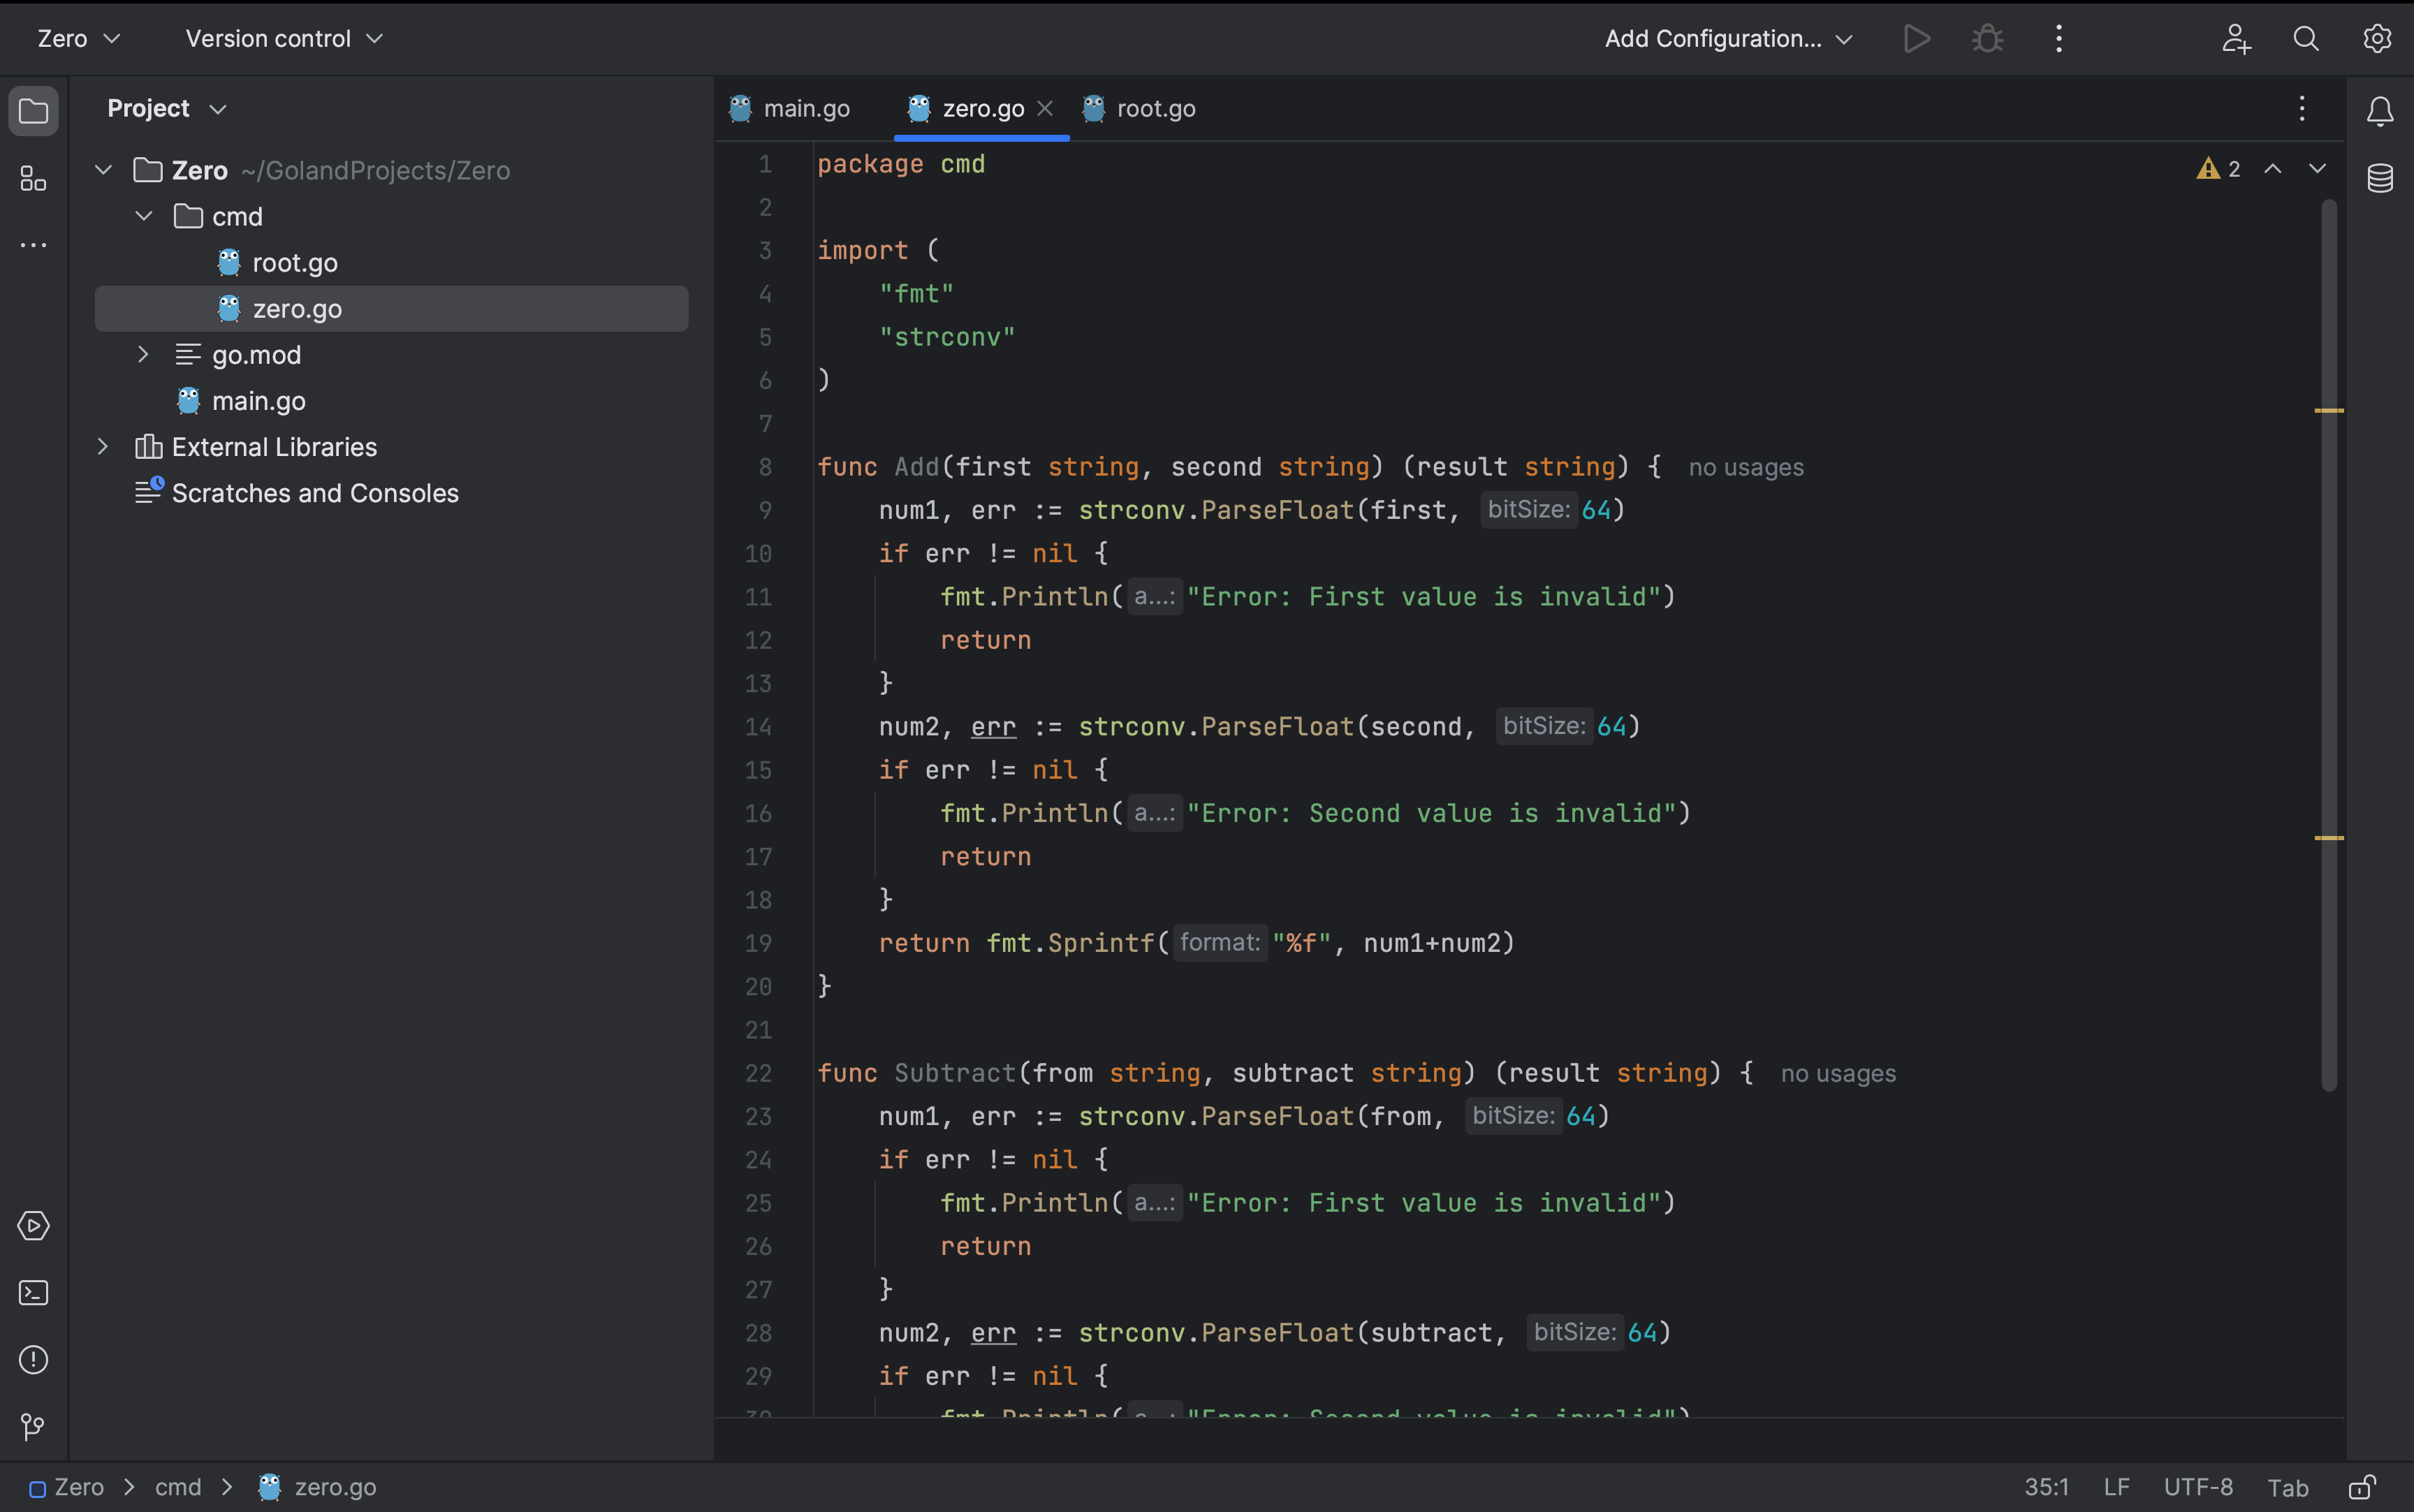This screenshot has height=1512, width=2414.
Task: Open the Terminal tool window
Action: pos(33,1292)
